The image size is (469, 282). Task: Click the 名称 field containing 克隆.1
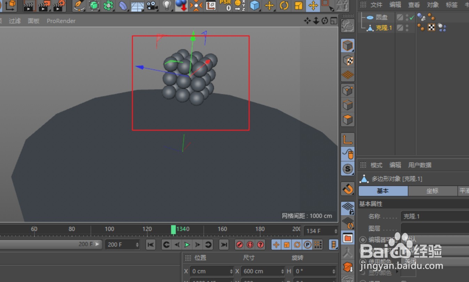click(x=435, y=216)
